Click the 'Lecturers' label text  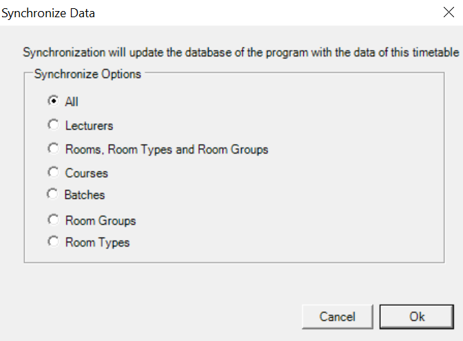(89, 126)
